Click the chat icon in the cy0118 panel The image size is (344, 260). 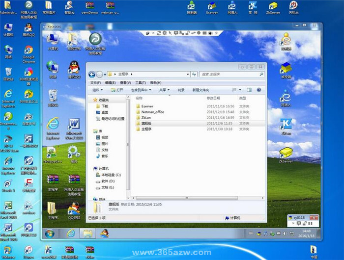pos(299,223)
